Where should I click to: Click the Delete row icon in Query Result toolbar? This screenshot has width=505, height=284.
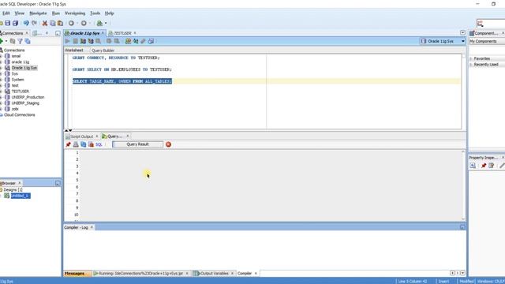92,144
